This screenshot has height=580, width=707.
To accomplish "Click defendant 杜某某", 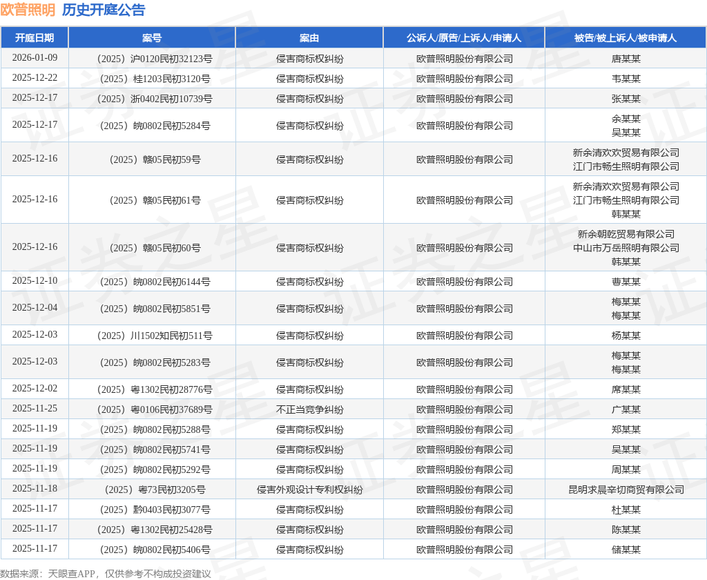I will pyautogui.click(x=626, y=510).
